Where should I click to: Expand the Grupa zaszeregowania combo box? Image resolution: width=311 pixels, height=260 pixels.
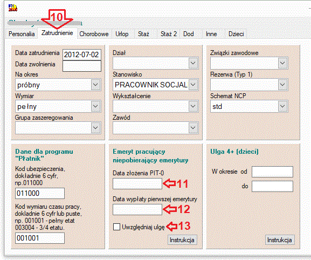click(x=95, y=128)
